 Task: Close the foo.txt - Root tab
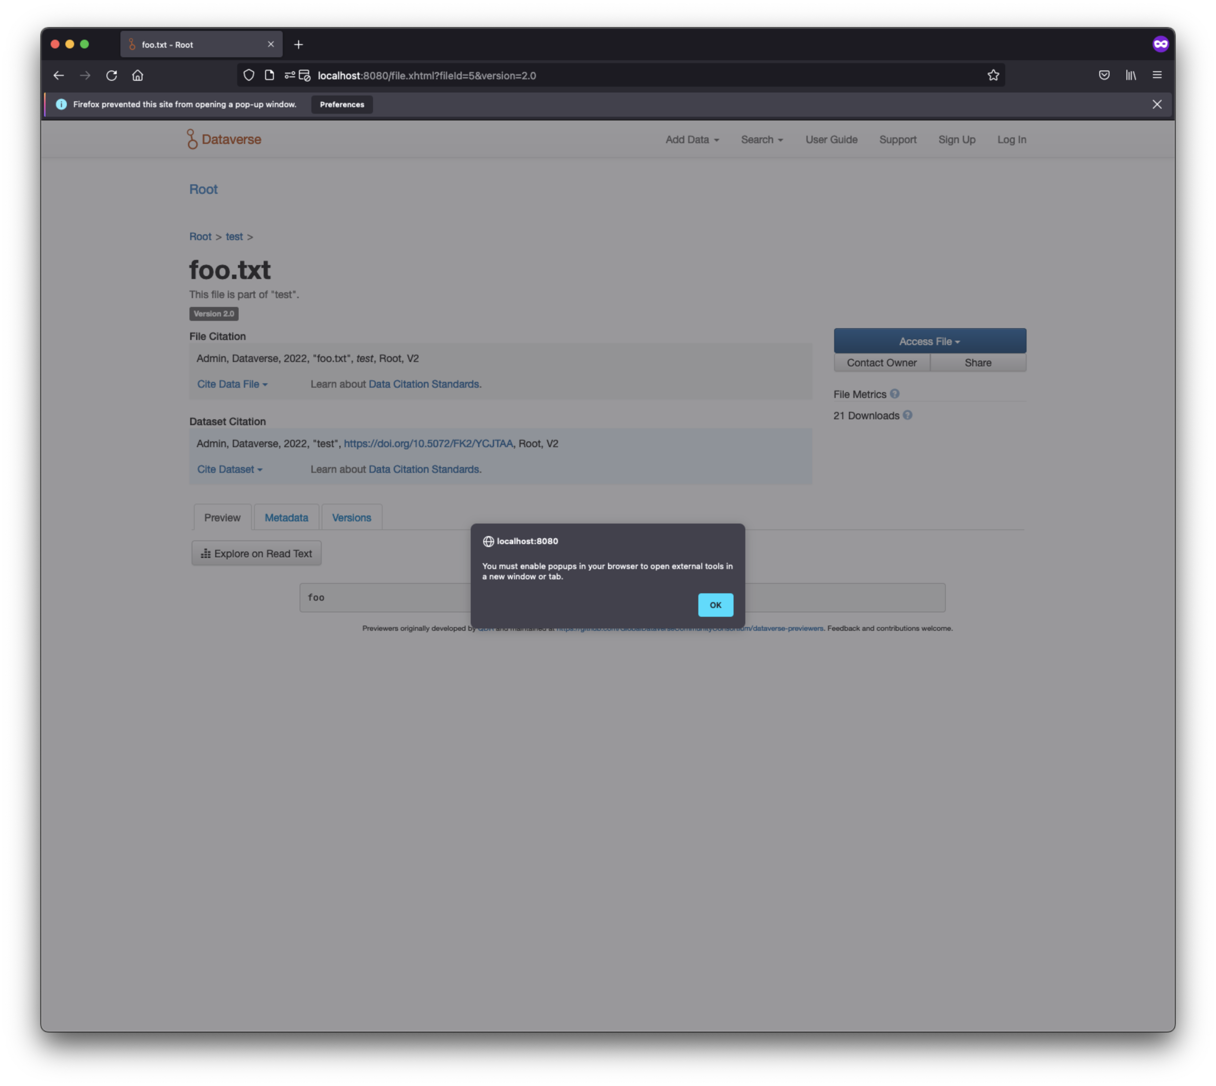271,44
